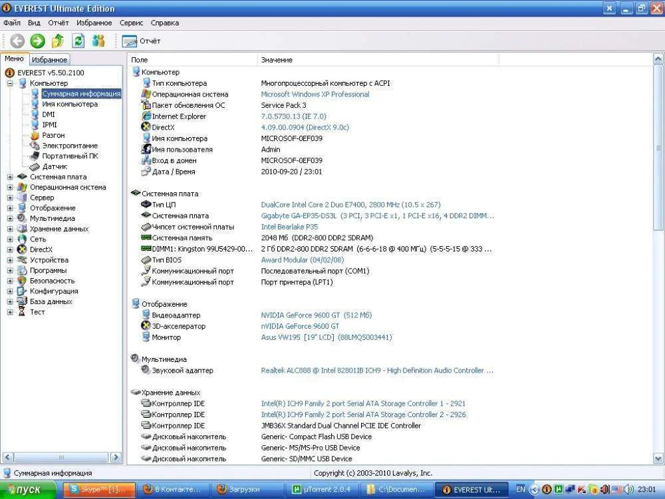Click the EVEREST v5.50.2100 root icon

(x=10, y=73)
